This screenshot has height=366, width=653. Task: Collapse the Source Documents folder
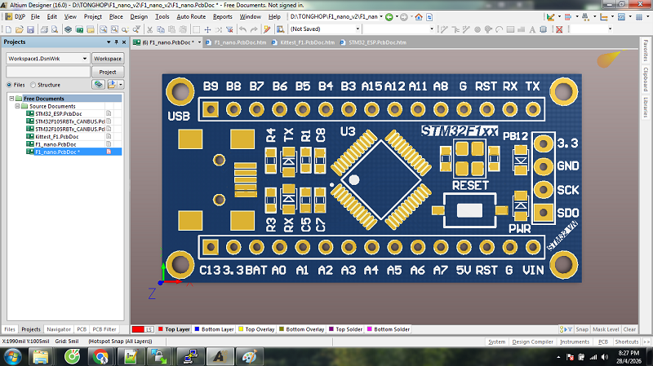pos(17,106)
